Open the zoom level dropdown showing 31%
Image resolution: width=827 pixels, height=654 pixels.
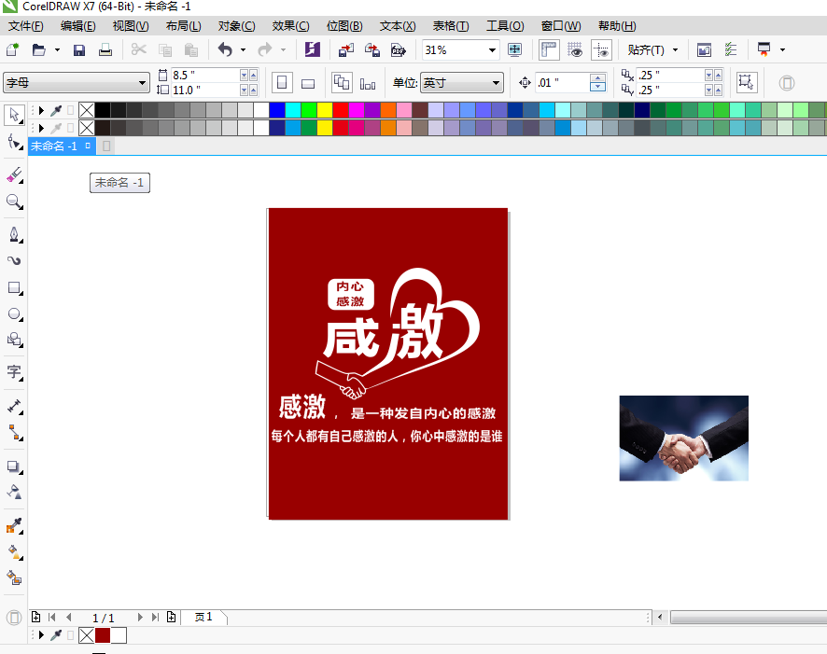click(493, 49)
